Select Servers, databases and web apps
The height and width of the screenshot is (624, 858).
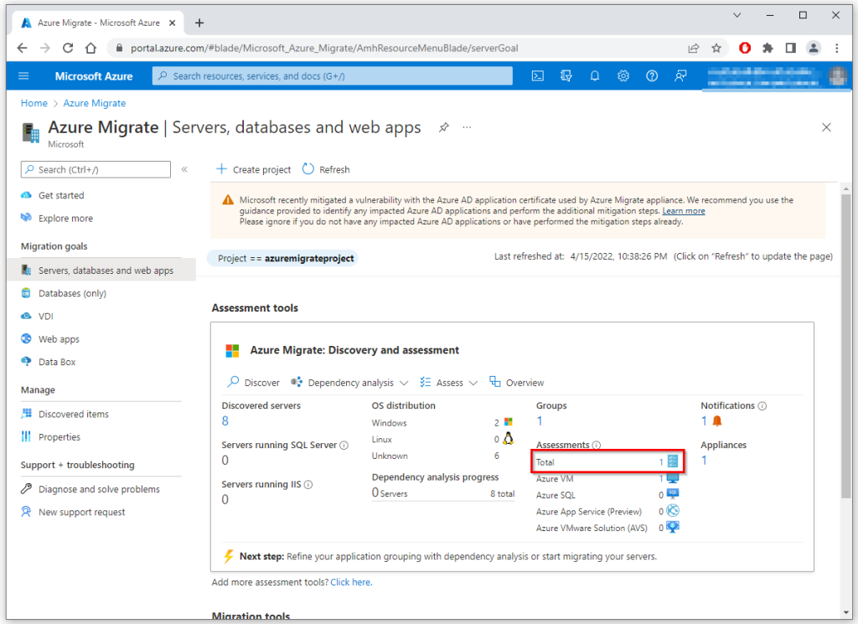click(x=101, y=271)
